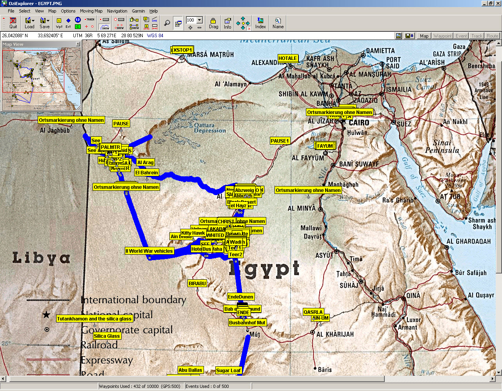The image size is (502, 391).
Task: Open the Save dropdown arrow
Action: (x=48, y=20)
